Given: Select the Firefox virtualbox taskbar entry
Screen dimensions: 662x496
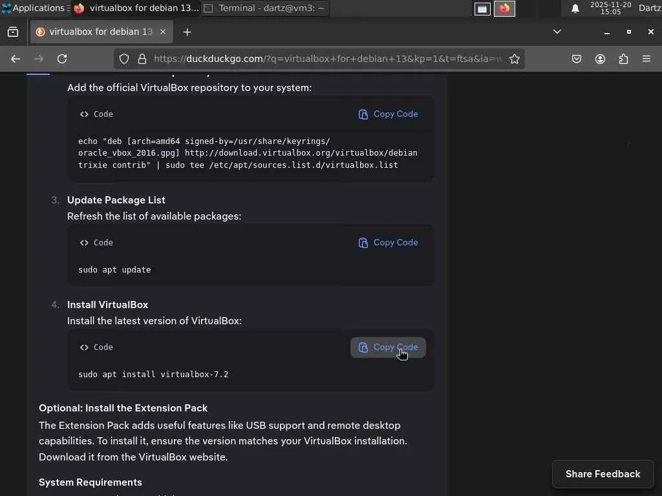Looking at the screenshot, I should pyautogui.click(x=136, y=8).
